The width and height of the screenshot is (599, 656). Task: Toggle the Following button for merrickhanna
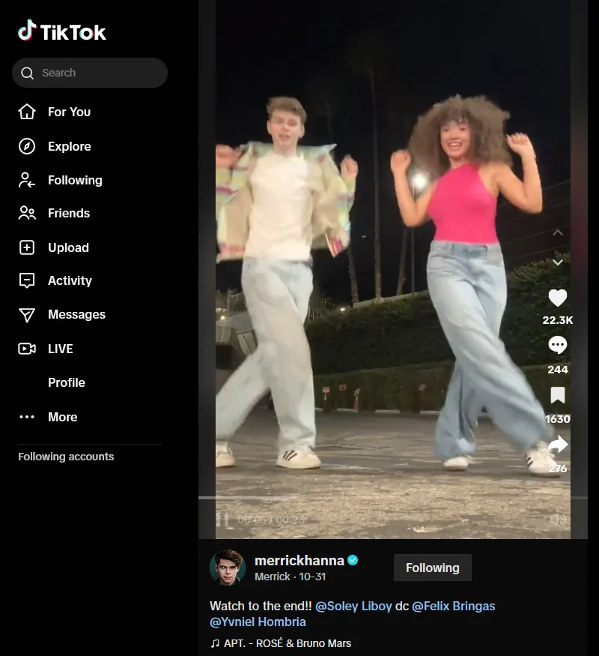[432, 568]
